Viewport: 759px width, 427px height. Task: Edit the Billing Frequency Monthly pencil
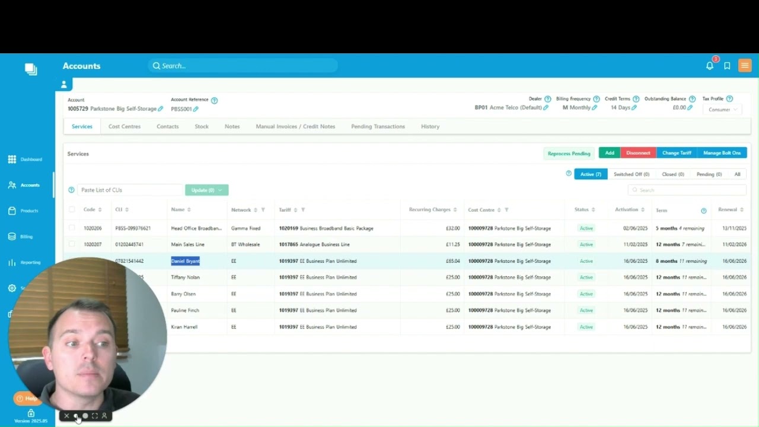tap(595, 107)
